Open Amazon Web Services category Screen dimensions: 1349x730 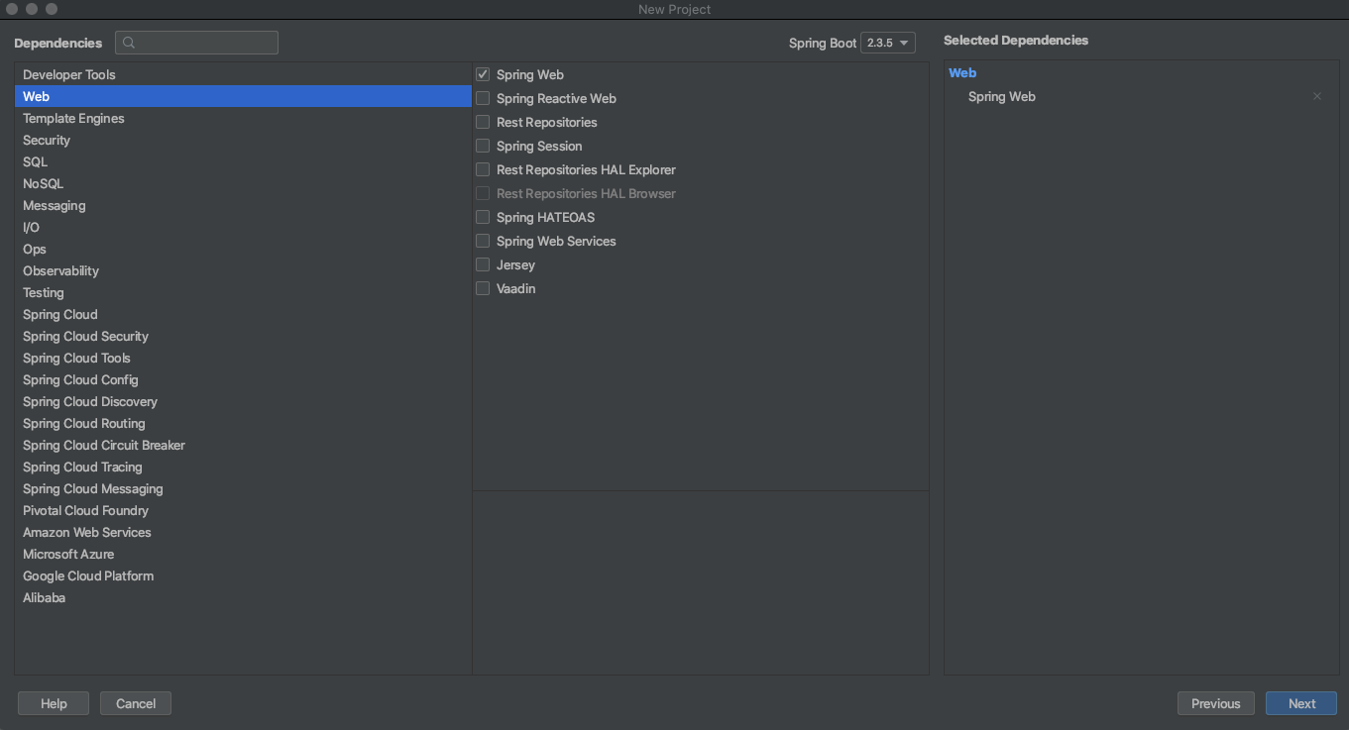coord(243,532)
